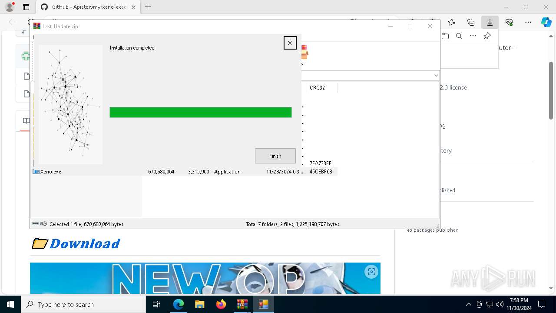Screen dimensions: 556x313
Task: Click the Download heading on GitHub page
Action: [x=85, y=243]
